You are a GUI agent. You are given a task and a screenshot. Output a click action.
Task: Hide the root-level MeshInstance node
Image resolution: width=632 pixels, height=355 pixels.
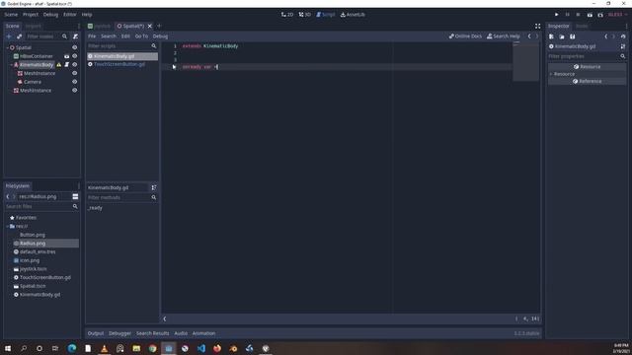pyautogui.click(x=75, y=90)
